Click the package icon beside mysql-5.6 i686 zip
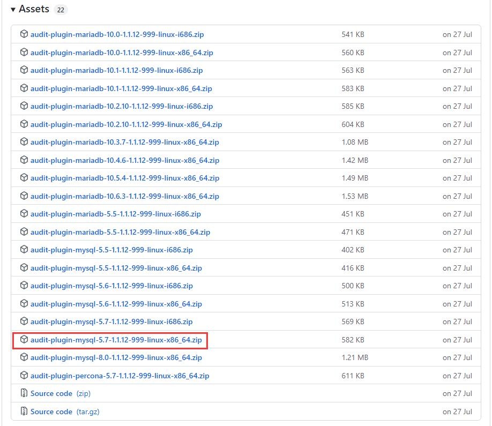Screen dimensions: 492x426 click(x=24, y=286)
